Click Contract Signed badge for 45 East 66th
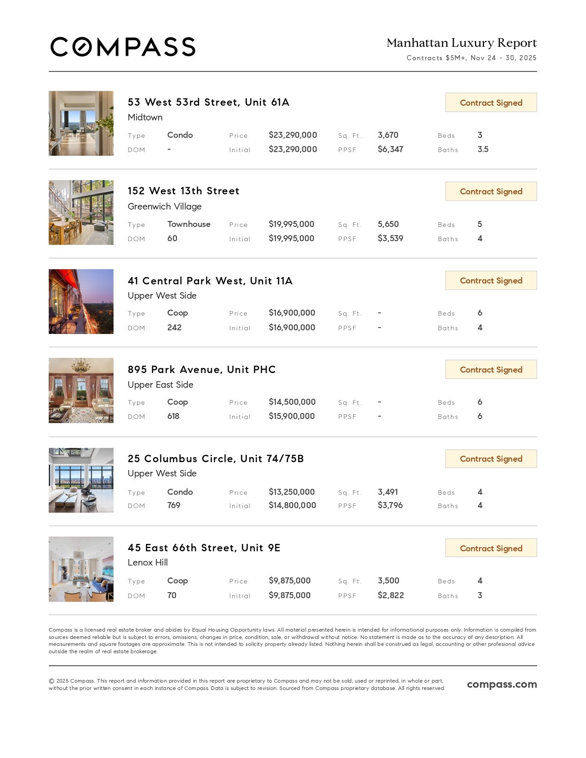The height and width of the screenshot is (758, 586). [491, 548]
